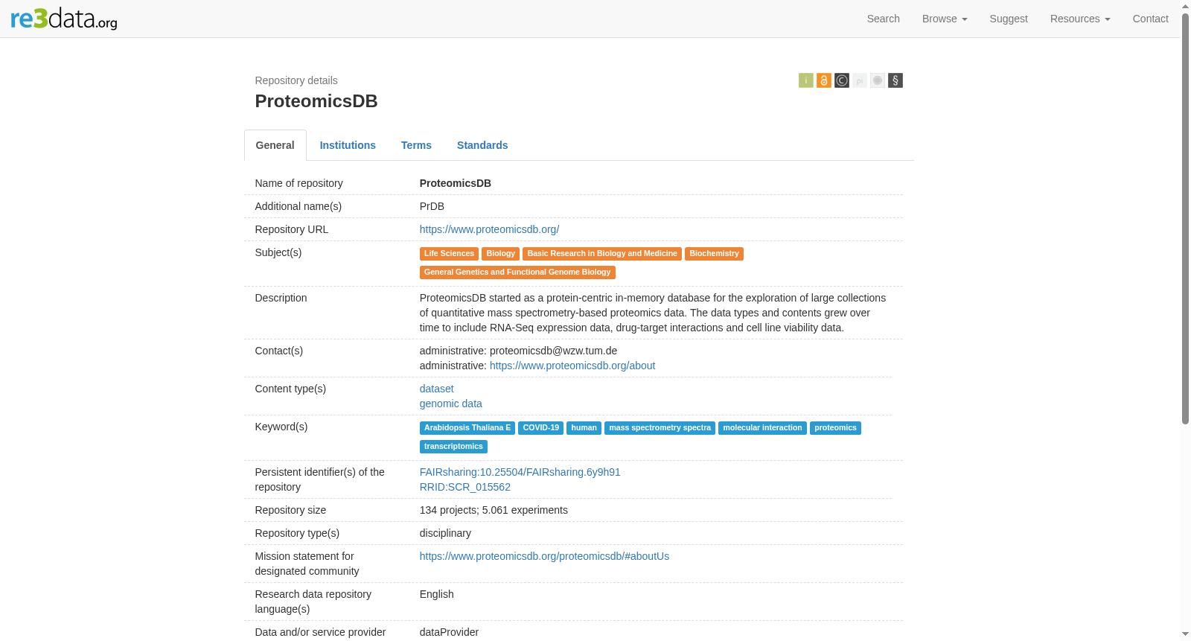
Task: Click the 'COVID-19' keyword tag
Action: coord(540,428)
